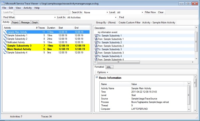Image resolution: width=200 pixels, height=121 pixels.
Task: Sort by the # Traces column header
Action: coord(40,28)
